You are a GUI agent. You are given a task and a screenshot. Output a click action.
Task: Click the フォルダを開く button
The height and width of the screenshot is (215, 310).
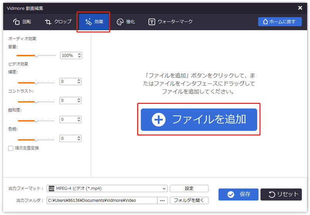tap(189, 200)
